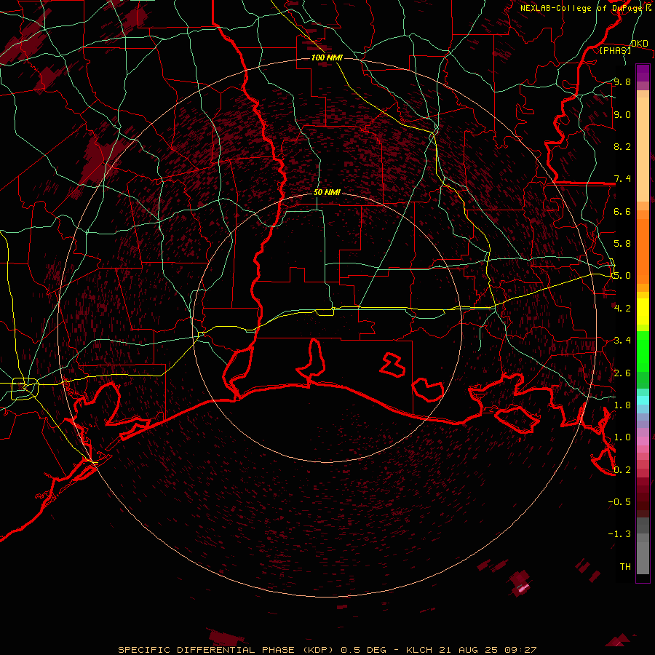
Task: Click the 9.8 value on the scale
Action: (x=622, y=82)
